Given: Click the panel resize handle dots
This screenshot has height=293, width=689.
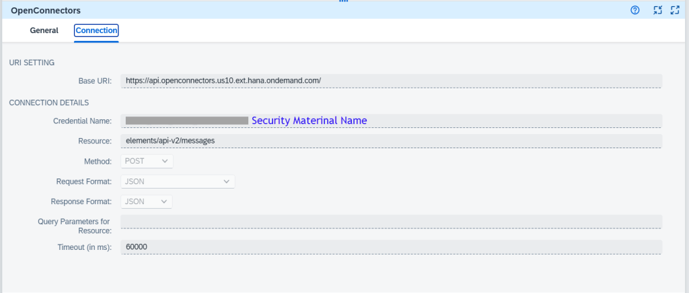Looking at the screenshot, I should [344, 1].
